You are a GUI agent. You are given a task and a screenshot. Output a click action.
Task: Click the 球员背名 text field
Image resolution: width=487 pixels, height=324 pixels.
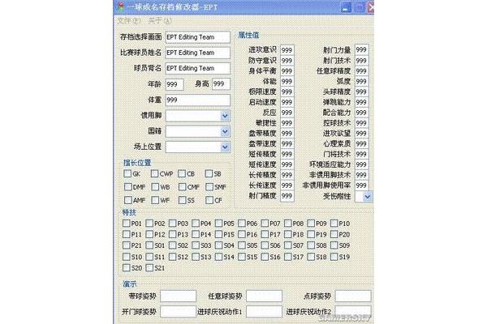(197, 68)
